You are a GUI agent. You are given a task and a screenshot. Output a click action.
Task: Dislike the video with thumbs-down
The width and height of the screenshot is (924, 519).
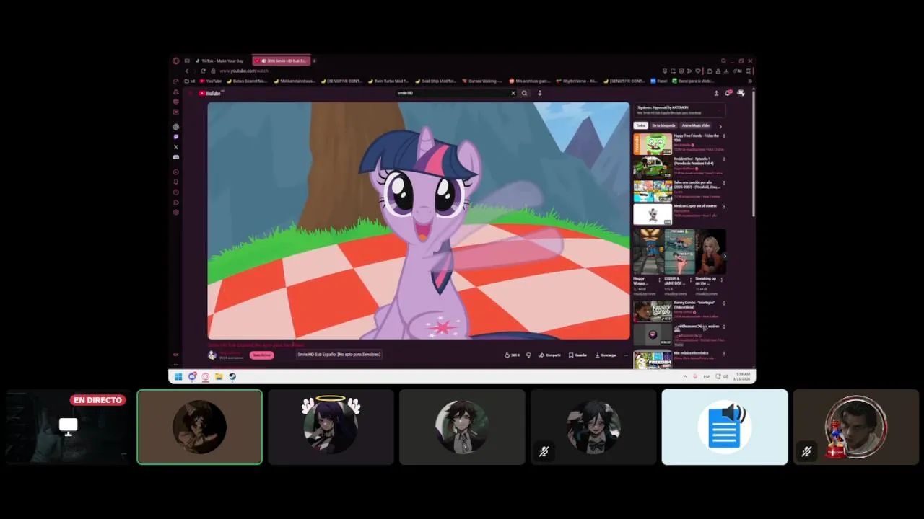[528, 355]
